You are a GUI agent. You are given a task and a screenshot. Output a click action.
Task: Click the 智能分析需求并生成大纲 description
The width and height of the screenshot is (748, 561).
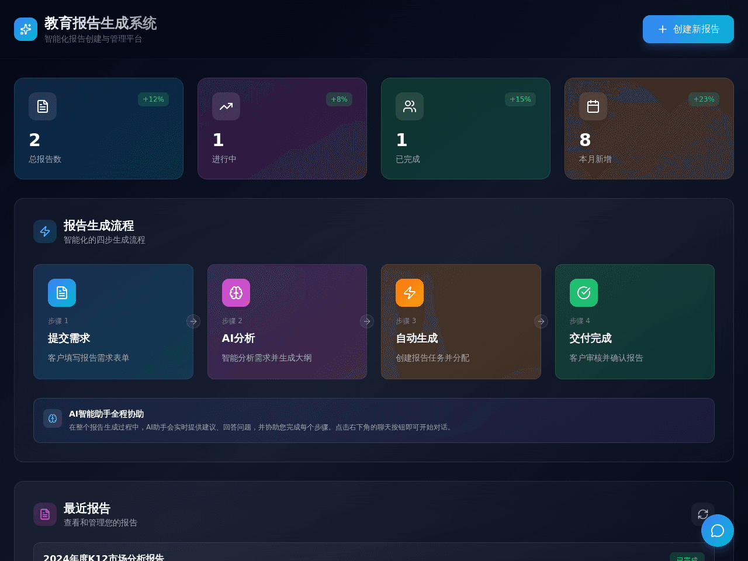[x=267, y=358]
